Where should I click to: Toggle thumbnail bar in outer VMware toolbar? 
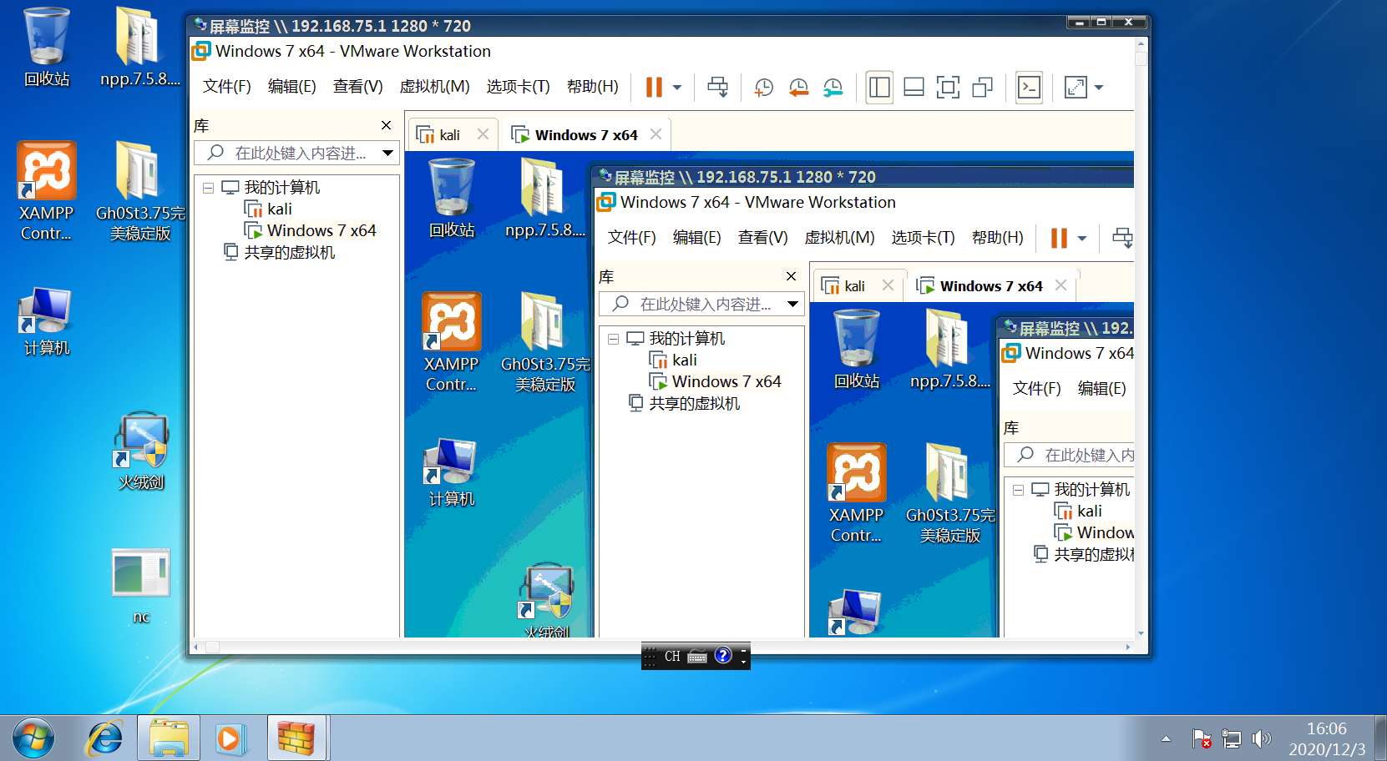pyautogui.click(x=914, y=87)
